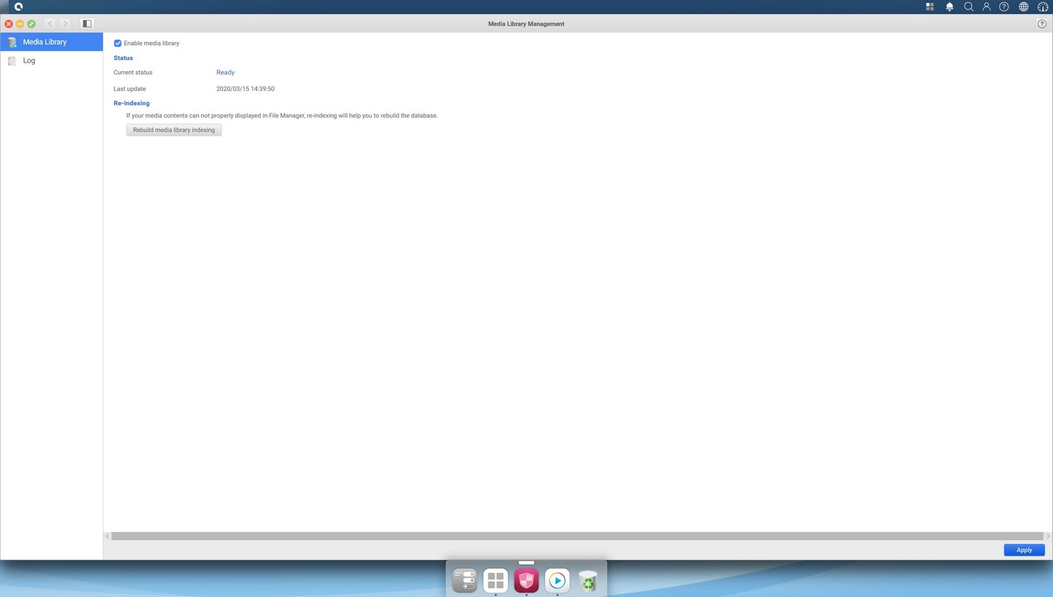Open the recycle bin in dock
Image resolution: width=1053 pixels, height=597 pixels.
[x=588, y=581]
